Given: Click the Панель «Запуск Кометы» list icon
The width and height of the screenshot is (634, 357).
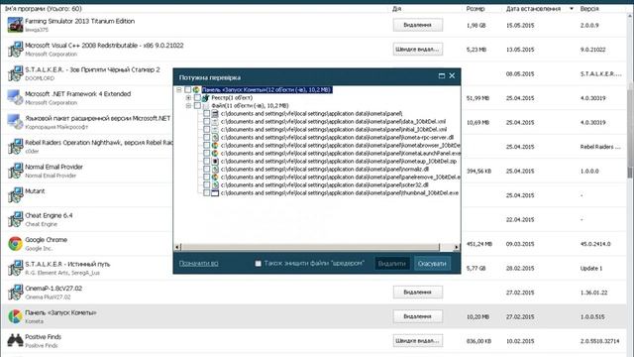Looking at the screenshot, I should pyautogui.click(x=15, y=316).
